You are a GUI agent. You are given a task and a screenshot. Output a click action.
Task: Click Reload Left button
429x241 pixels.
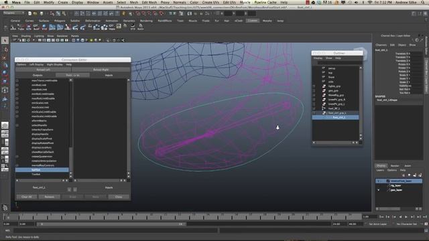click(x=43, y=70)
